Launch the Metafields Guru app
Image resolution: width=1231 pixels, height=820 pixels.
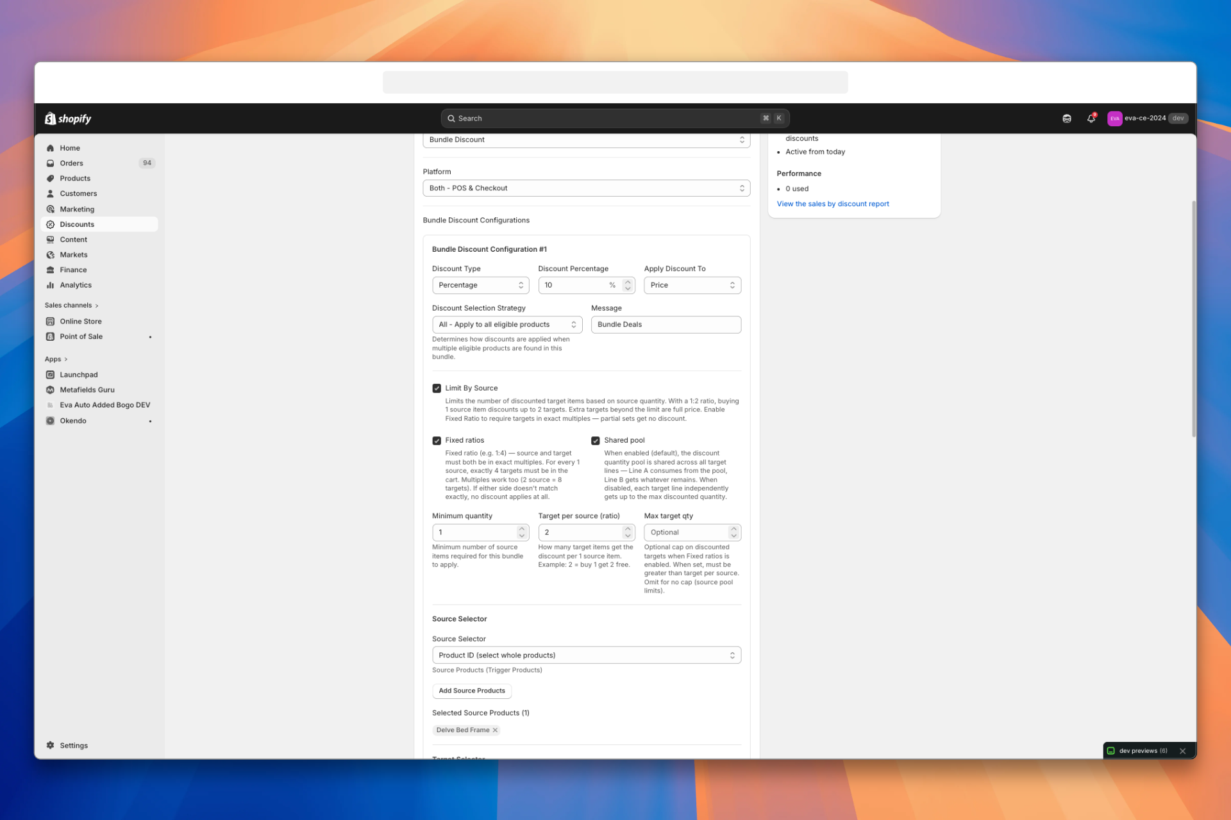87,389
